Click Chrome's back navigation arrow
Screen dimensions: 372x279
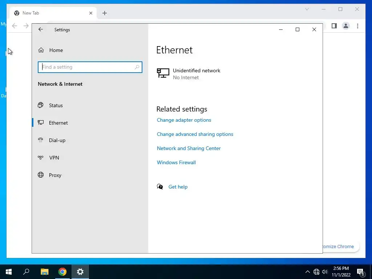[15, 26]
